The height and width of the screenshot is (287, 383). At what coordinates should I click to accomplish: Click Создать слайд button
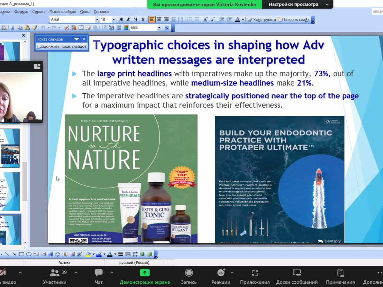[x=294, y=19]
